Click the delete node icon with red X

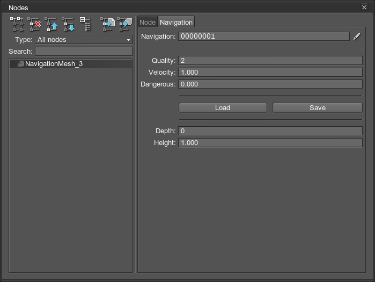(x=34, y=24)
